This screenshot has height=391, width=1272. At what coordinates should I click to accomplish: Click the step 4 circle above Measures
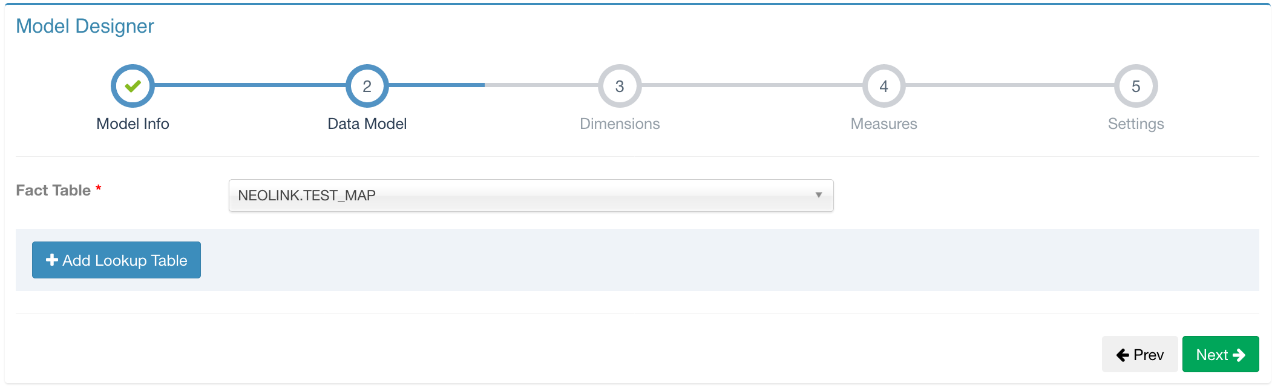tap(884, 86)
